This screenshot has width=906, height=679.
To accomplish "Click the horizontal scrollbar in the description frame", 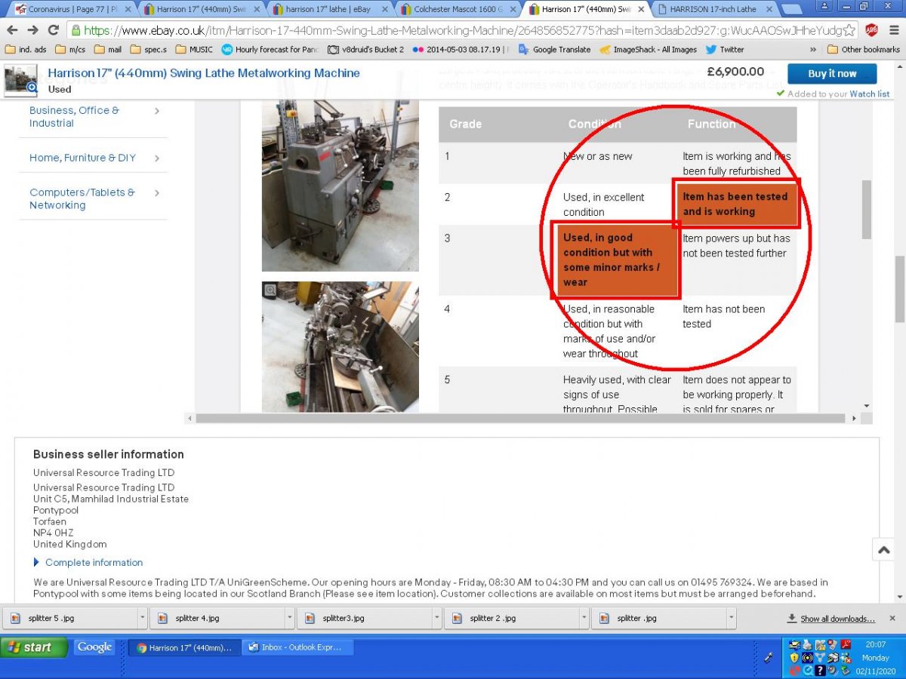I will tap(521, 418).
